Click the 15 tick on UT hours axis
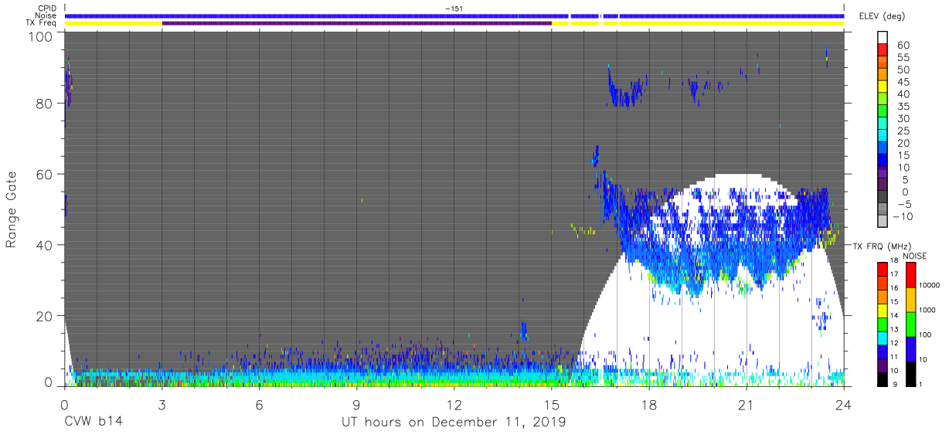 point(552,405)
